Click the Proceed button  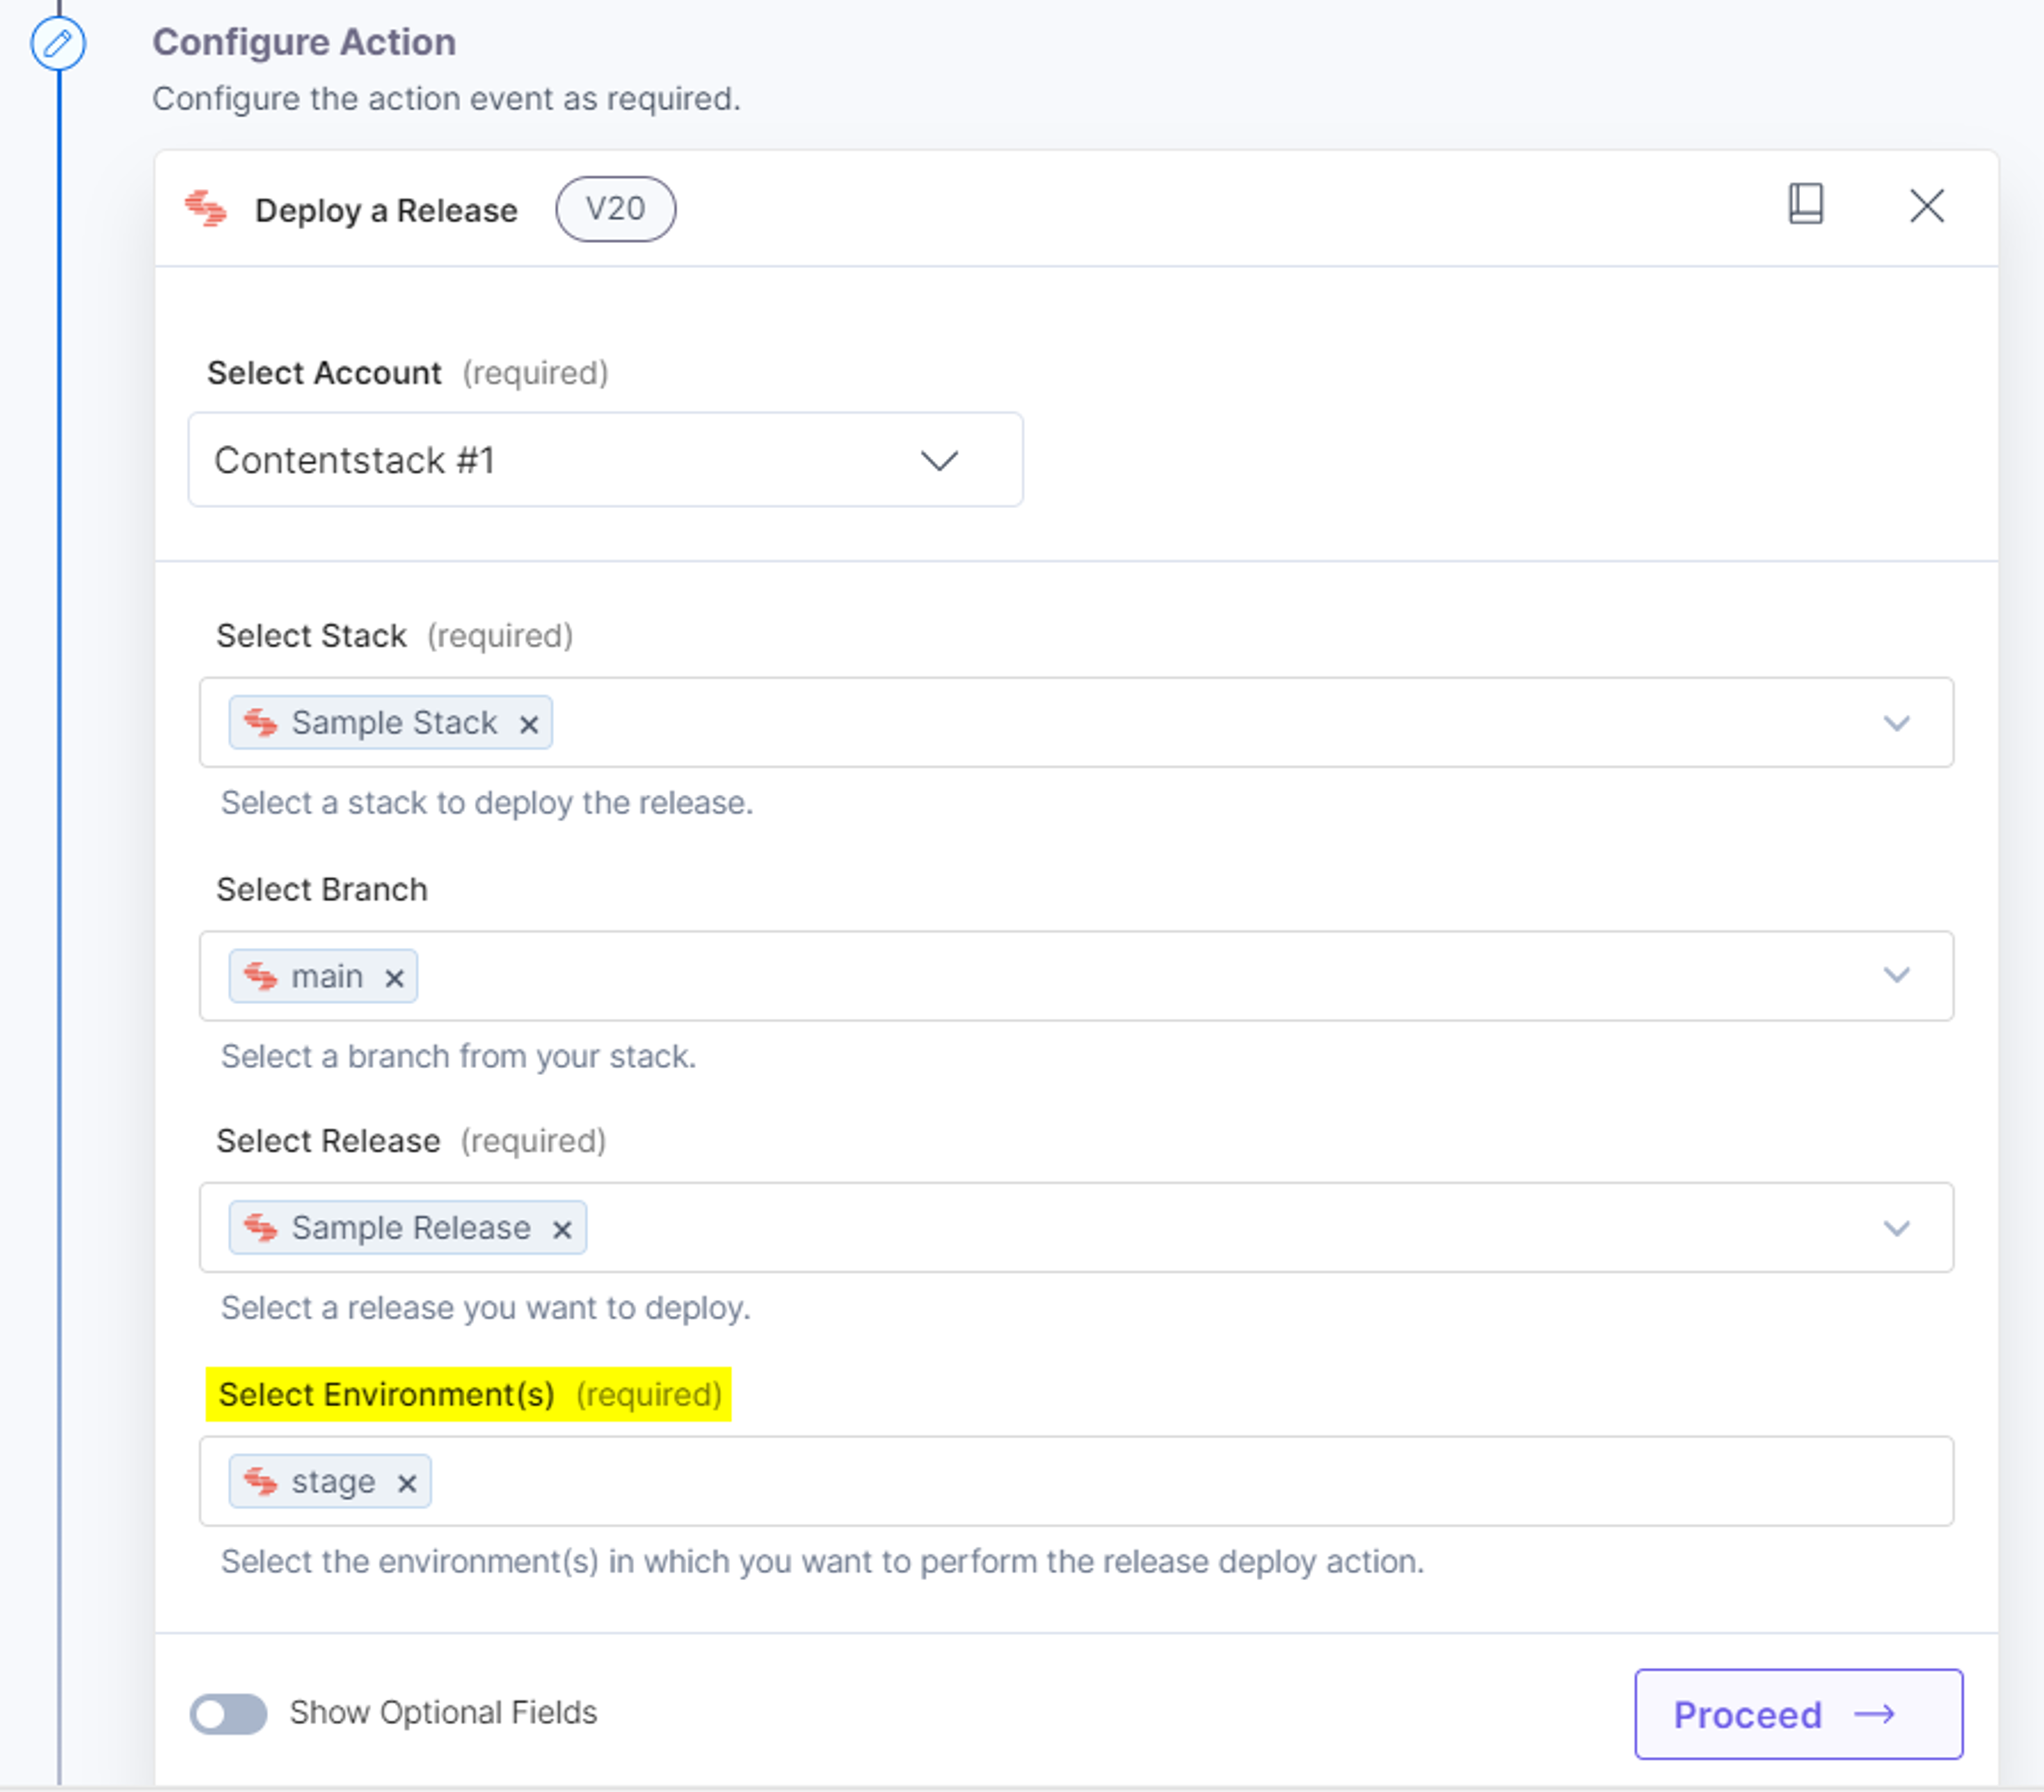[x=1798, y=1714]
